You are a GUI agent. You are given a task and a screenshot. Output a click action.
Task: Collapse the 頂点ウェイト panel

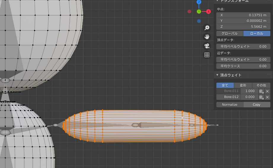[x=217, y=75]
